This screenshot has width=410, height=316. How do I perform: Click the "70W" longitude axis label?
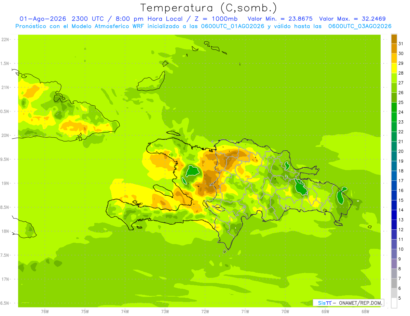point(285,311)
